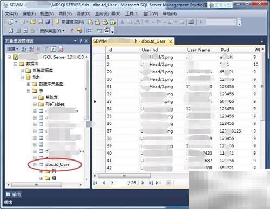
Task: Toggle auto-hide pin on Object Explorer panel
Action: 80,41
